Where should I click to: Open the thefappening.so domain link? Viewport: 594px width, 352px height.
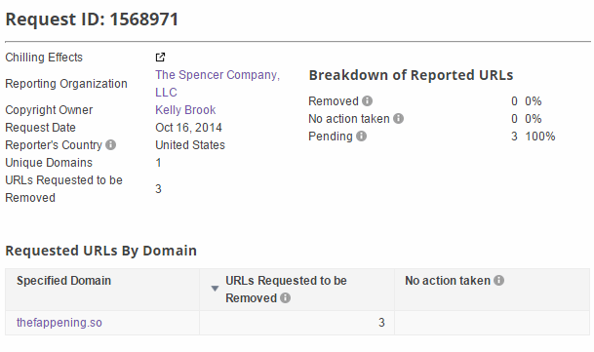click(x=59, y=323)
